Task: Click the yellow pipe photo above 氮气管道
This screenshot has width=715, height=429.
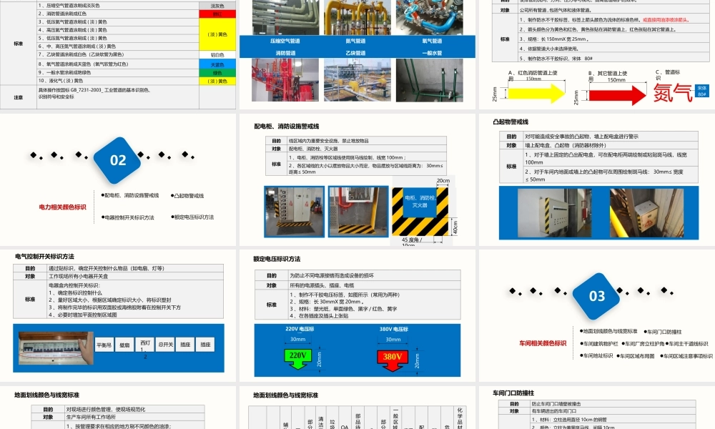Action: pos(357,17)
